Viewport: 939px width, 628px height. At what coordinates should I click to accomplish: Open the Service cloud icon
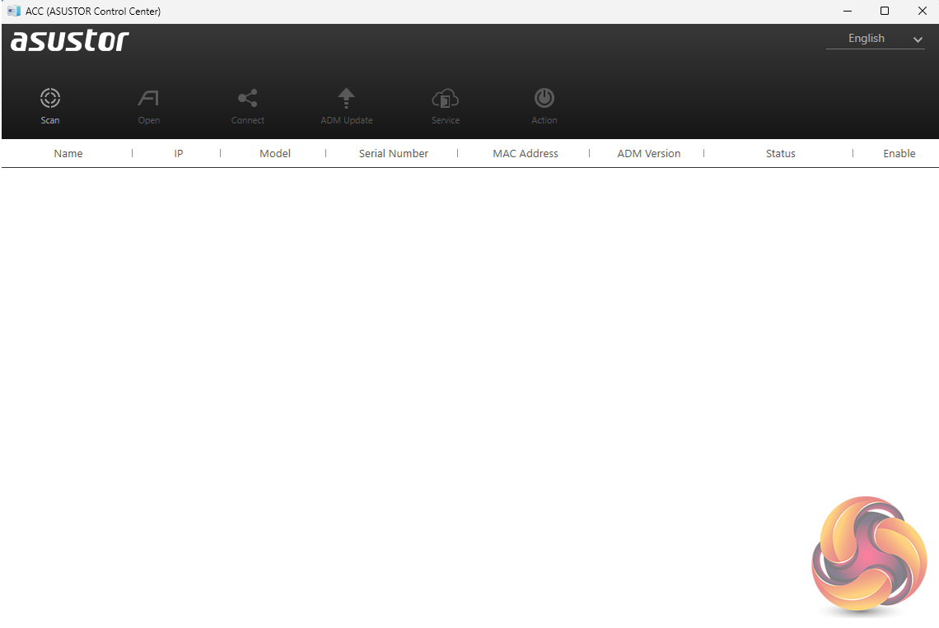(445, 98)
